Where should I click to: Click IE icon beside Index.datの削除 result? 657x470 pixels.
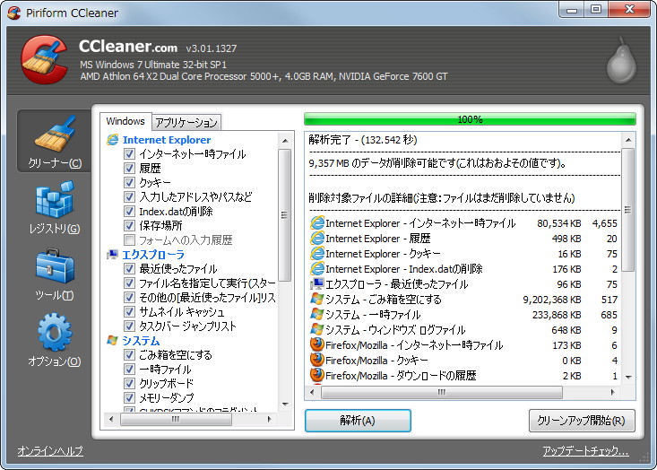tap(317, 268)
